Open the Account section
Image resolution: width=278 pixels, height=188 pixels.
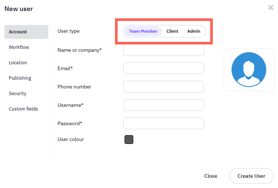[26, 32]
